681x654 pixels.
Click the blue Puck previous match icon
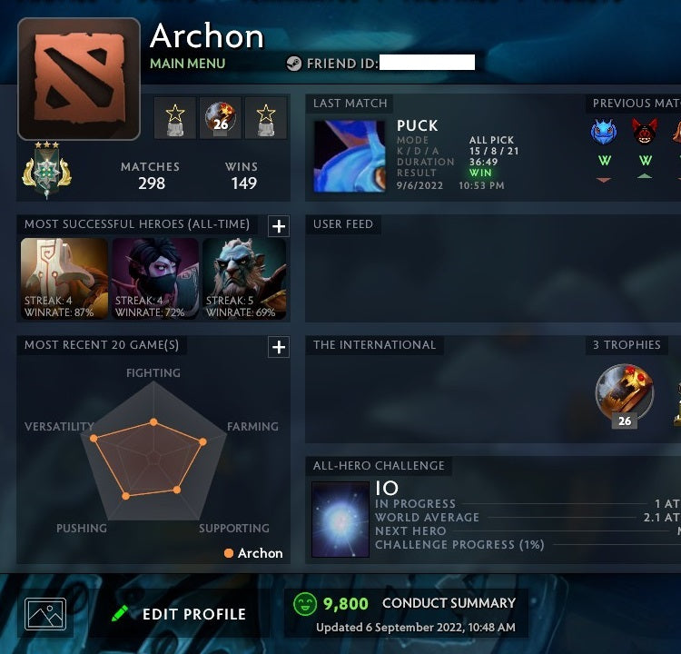click(x=604, y=131)
